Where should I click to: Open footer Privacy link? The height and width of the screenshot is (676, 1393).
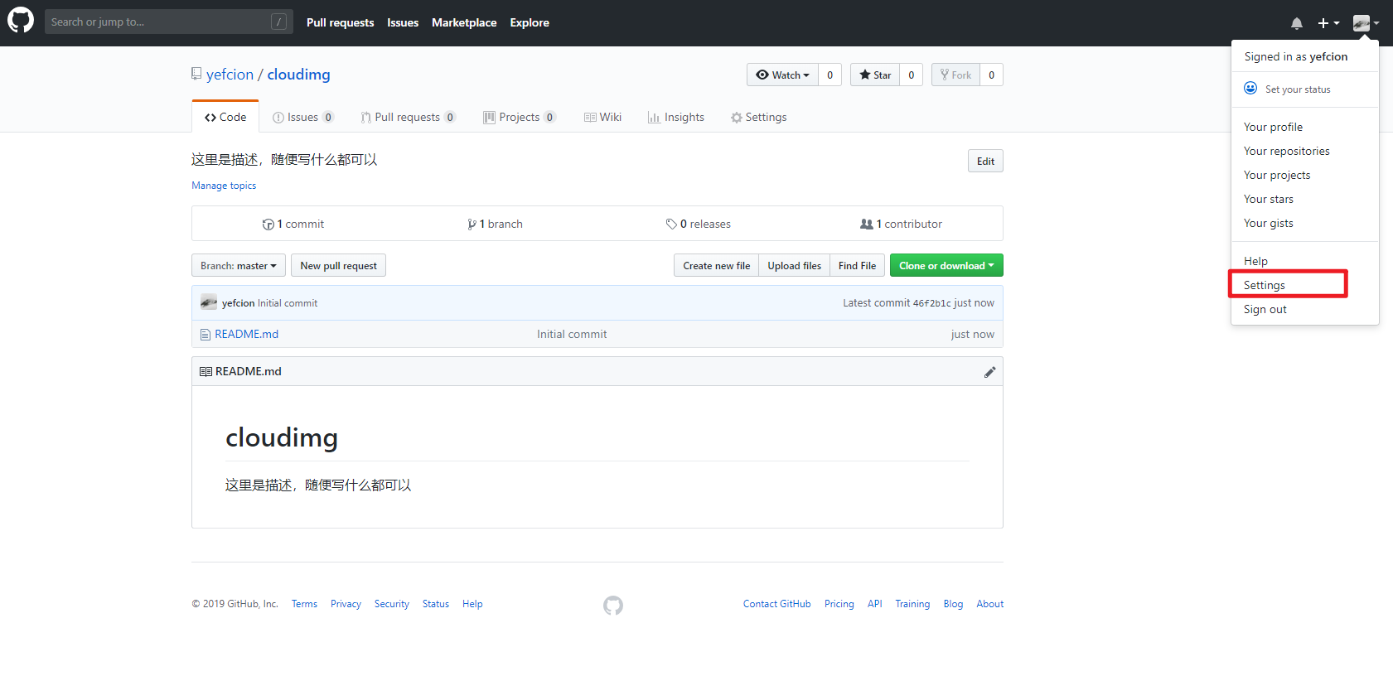pyautogui.click(x=346, y=604)
